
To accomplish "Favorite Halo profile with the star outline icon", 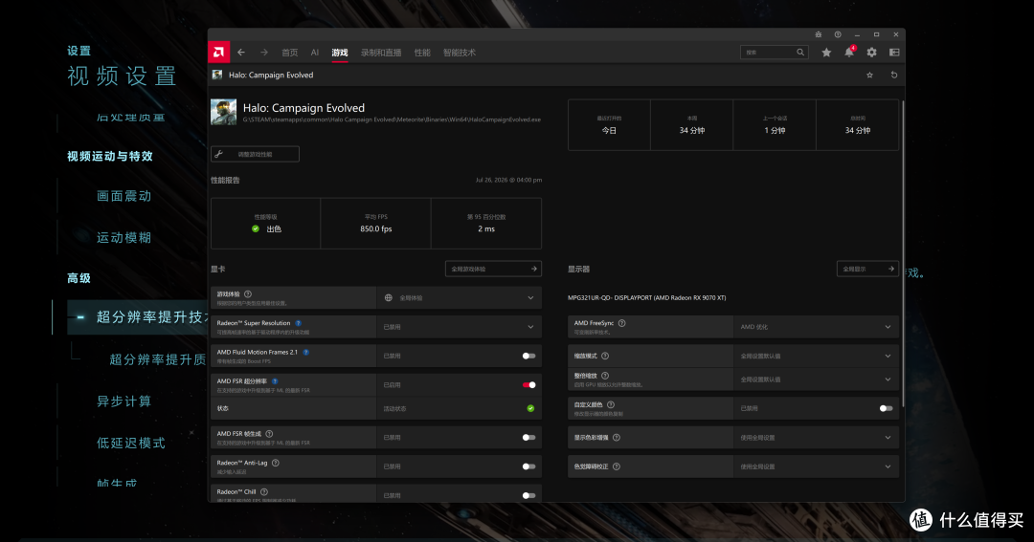I will [869, 76].
